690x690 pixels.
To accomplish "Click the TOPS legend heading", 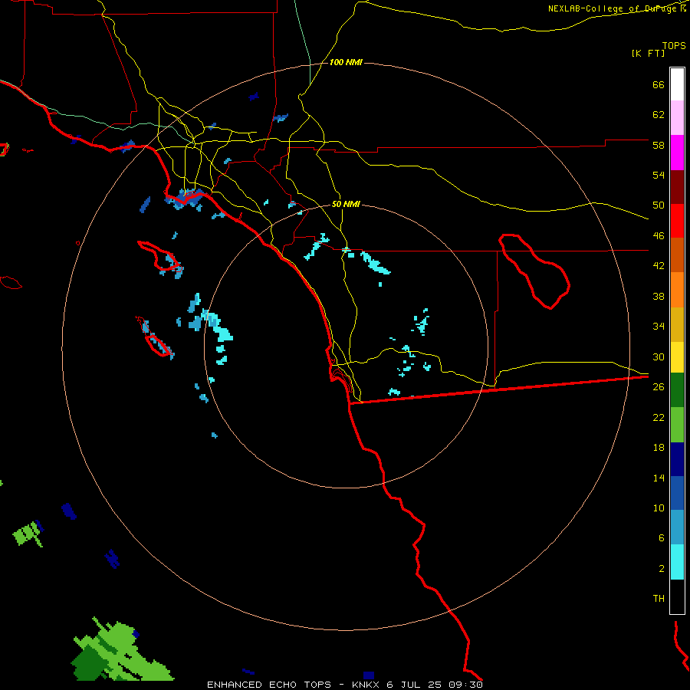I will click(x=674, y=46).
